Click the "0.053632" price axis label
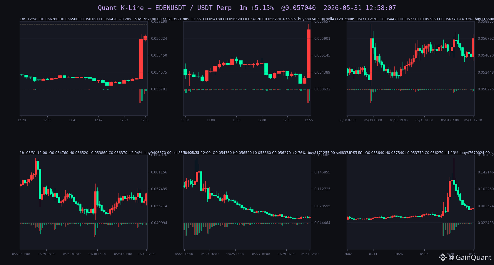The height and width of the screenshot is (265, 494). coord(322,89)
